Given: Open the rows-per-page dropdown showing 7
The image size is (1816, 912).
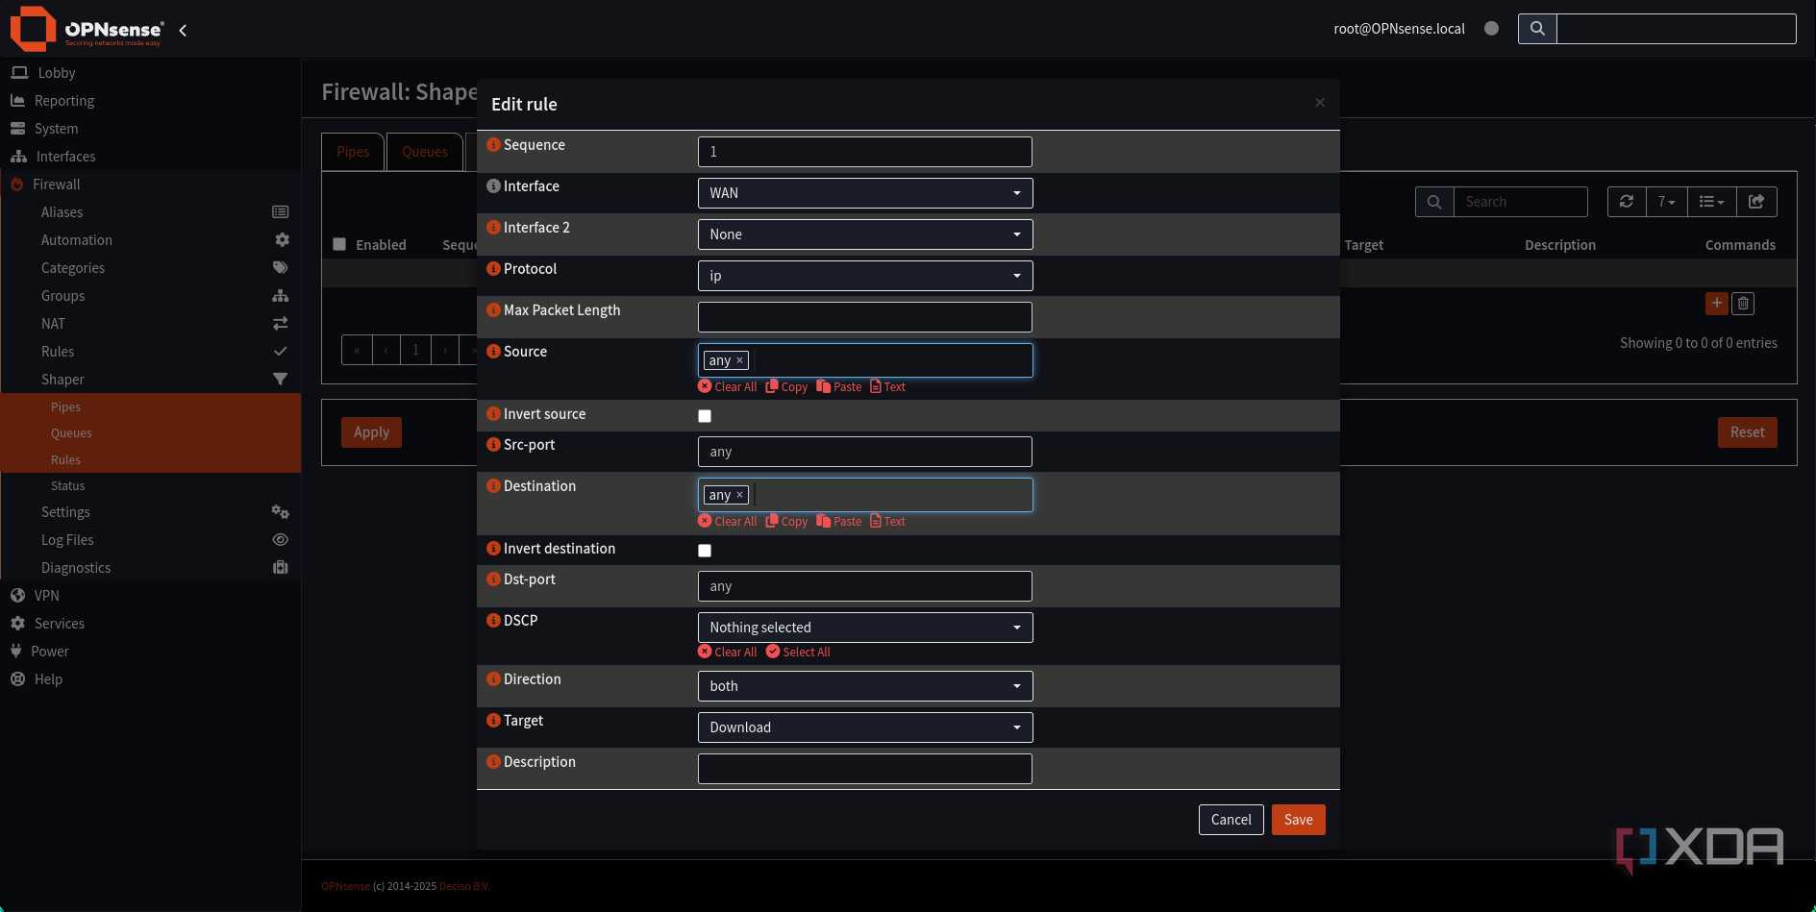Looking at the screenshot, I should click(x=1666, y=202).
